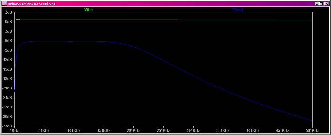
Task: Click the 3dB axis label
Action: (x=9, y=12)
